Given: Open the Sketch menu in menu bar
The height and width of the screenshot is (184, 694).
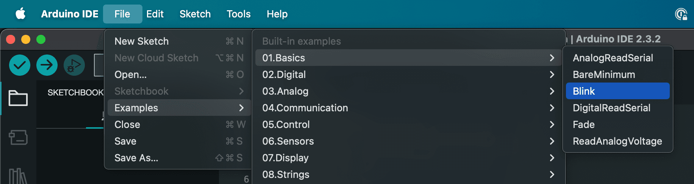Looking at the screenshot, I should pyautogui.click(x=195, y=14).
